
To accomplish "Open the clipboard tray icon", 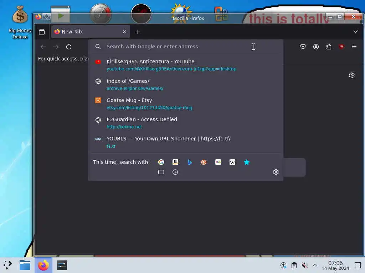I will tap(294, 265).
